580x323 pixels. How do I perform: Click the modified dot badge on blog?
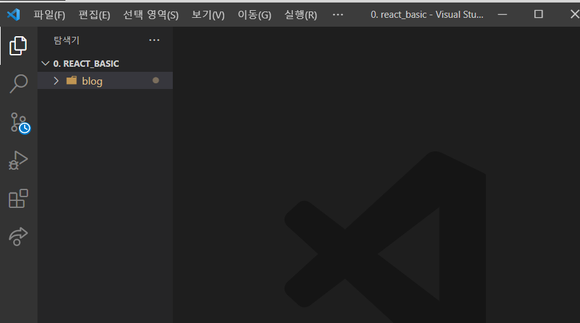pos(156,80)
